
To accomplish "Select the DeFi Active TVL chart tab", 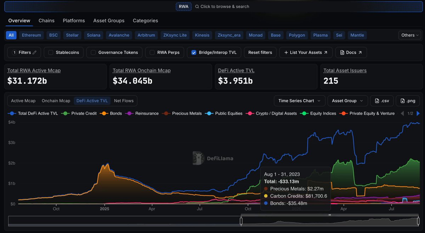I will (92, 101).
